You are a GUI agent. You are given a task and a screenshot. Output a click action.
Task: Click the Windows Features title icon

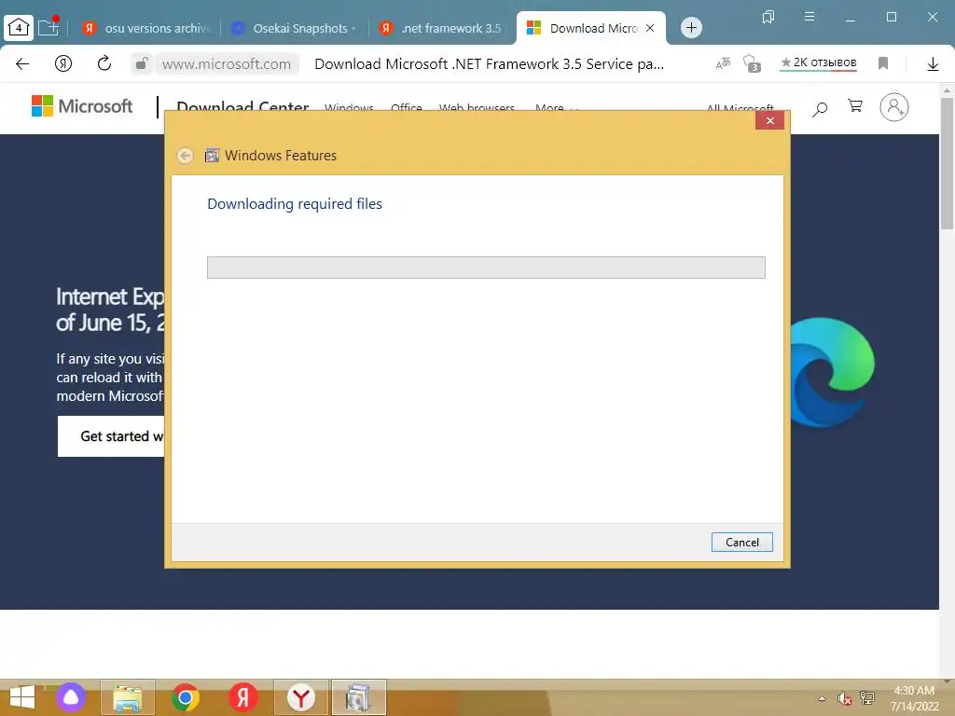212,156
